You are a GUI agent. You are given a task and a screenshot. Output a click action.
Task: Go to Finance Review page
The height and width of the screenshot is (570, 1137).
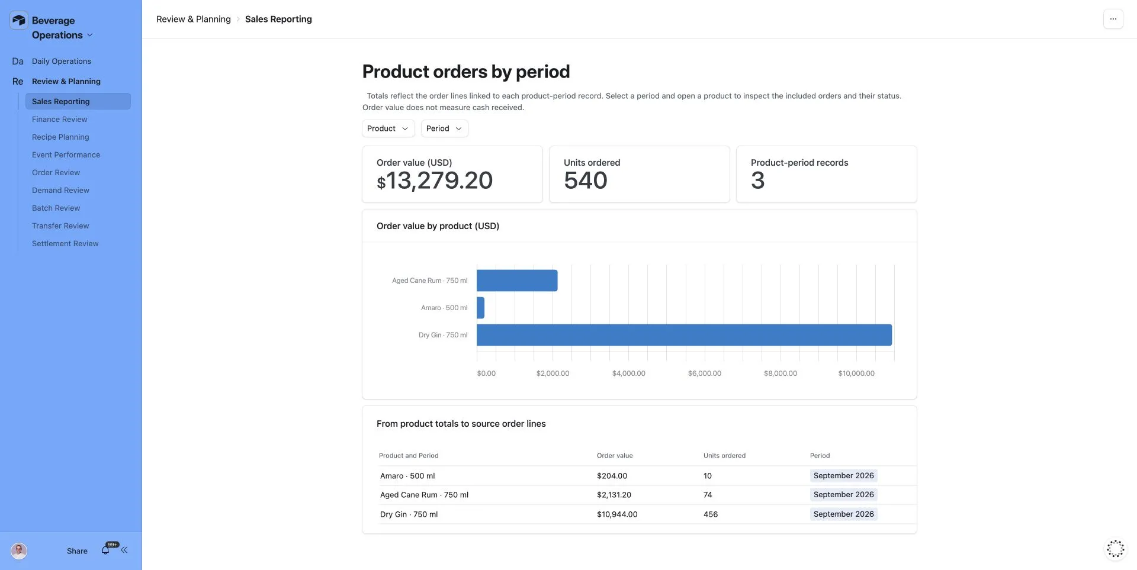point(59,119)
